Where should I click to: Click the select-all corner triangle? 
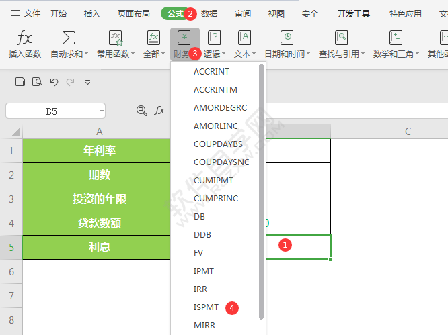click(x=15, y=132)
